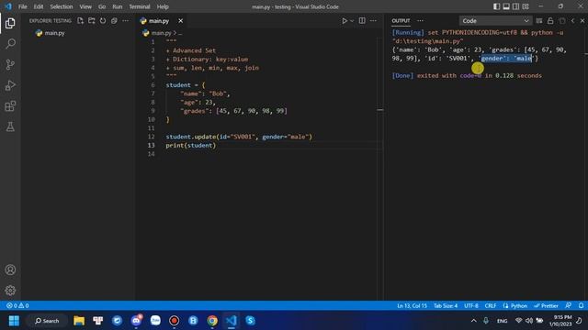
Task: Click the taskbar Search box
Action: (x=47, y=321)
